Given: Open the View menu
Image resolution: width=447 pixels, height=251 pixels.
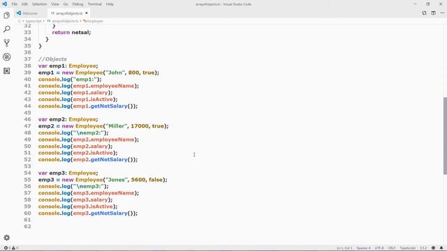Looking at the screenshot, I should [x=55, y=4].
